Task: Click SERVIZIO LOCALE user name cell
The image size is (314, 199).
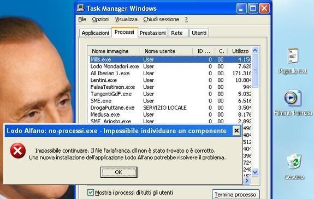Action: pos(164,108)
